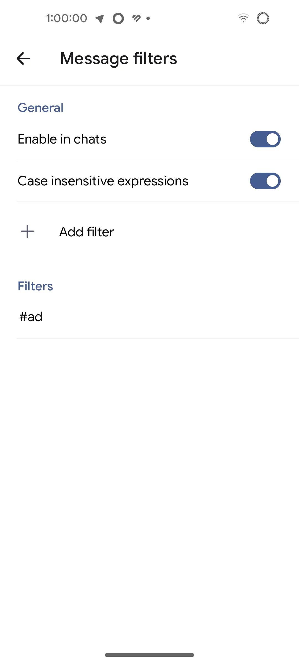
Task: Disable Case insensitive expressions switch
Action: (x=265, y=181)
